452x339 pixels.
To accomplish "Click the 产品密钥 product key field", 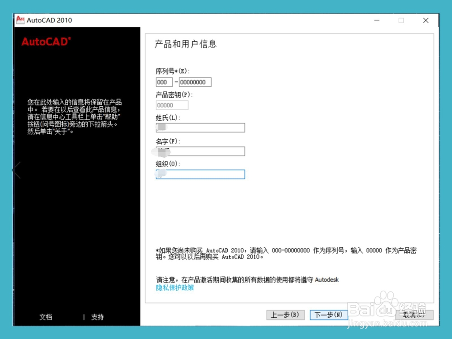I will click(172, 105).
